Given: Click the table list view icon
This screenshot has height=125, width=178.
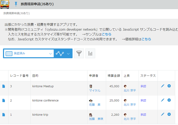Looking at the screenshot, I should pyautogui.click(x=9, y=54).
